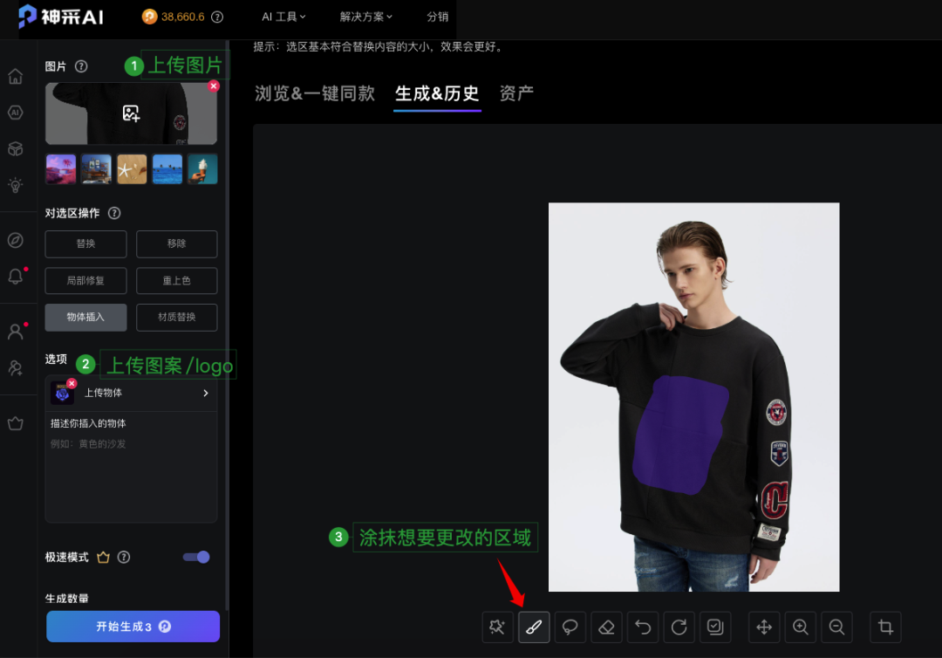942x658 pixels.
Task: Select the 物体插入 operation mode
Action: [85, 318]
